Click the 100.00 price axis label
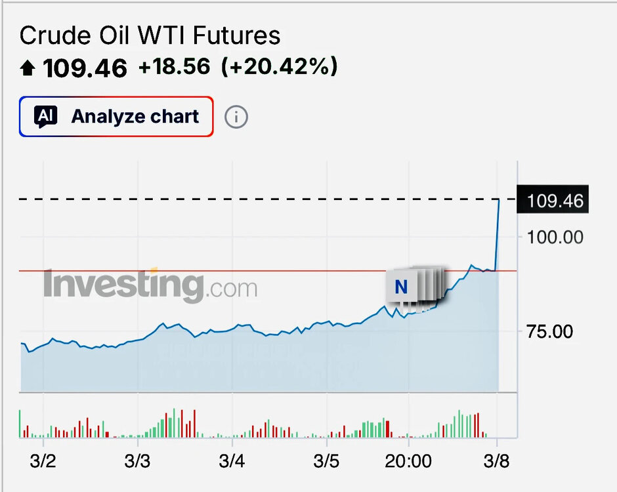Screen dimensions: 617x492 pyautogui.click(x=555, y=237)
